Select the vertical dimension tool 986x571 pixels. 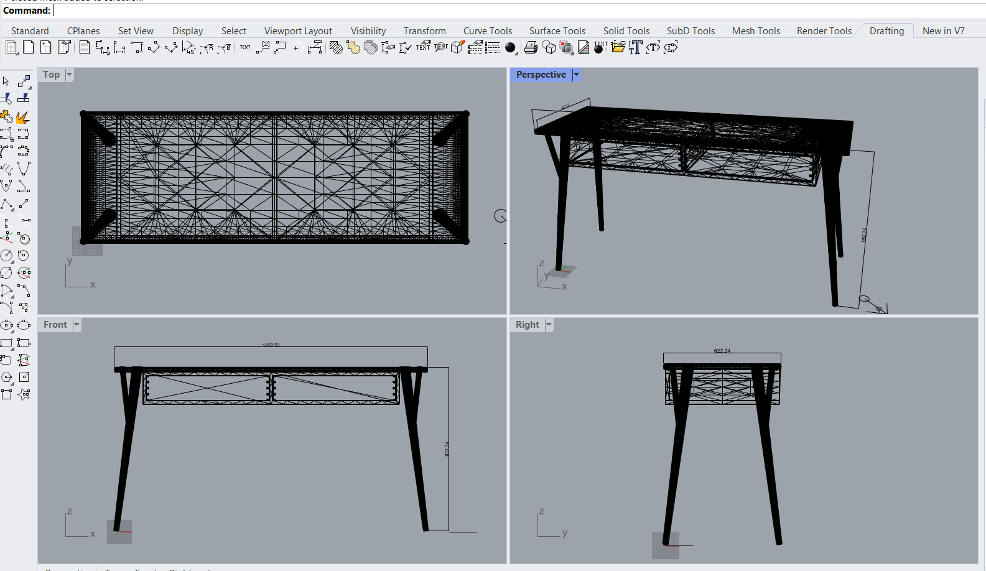(137, 48)
